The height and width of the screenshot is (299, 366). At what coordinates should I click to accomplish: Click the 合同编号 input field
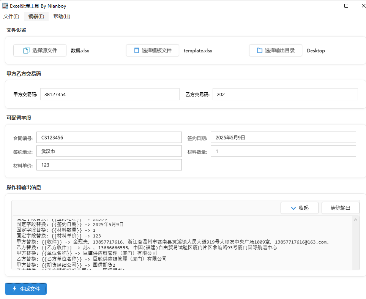click(x=109, y=138)
